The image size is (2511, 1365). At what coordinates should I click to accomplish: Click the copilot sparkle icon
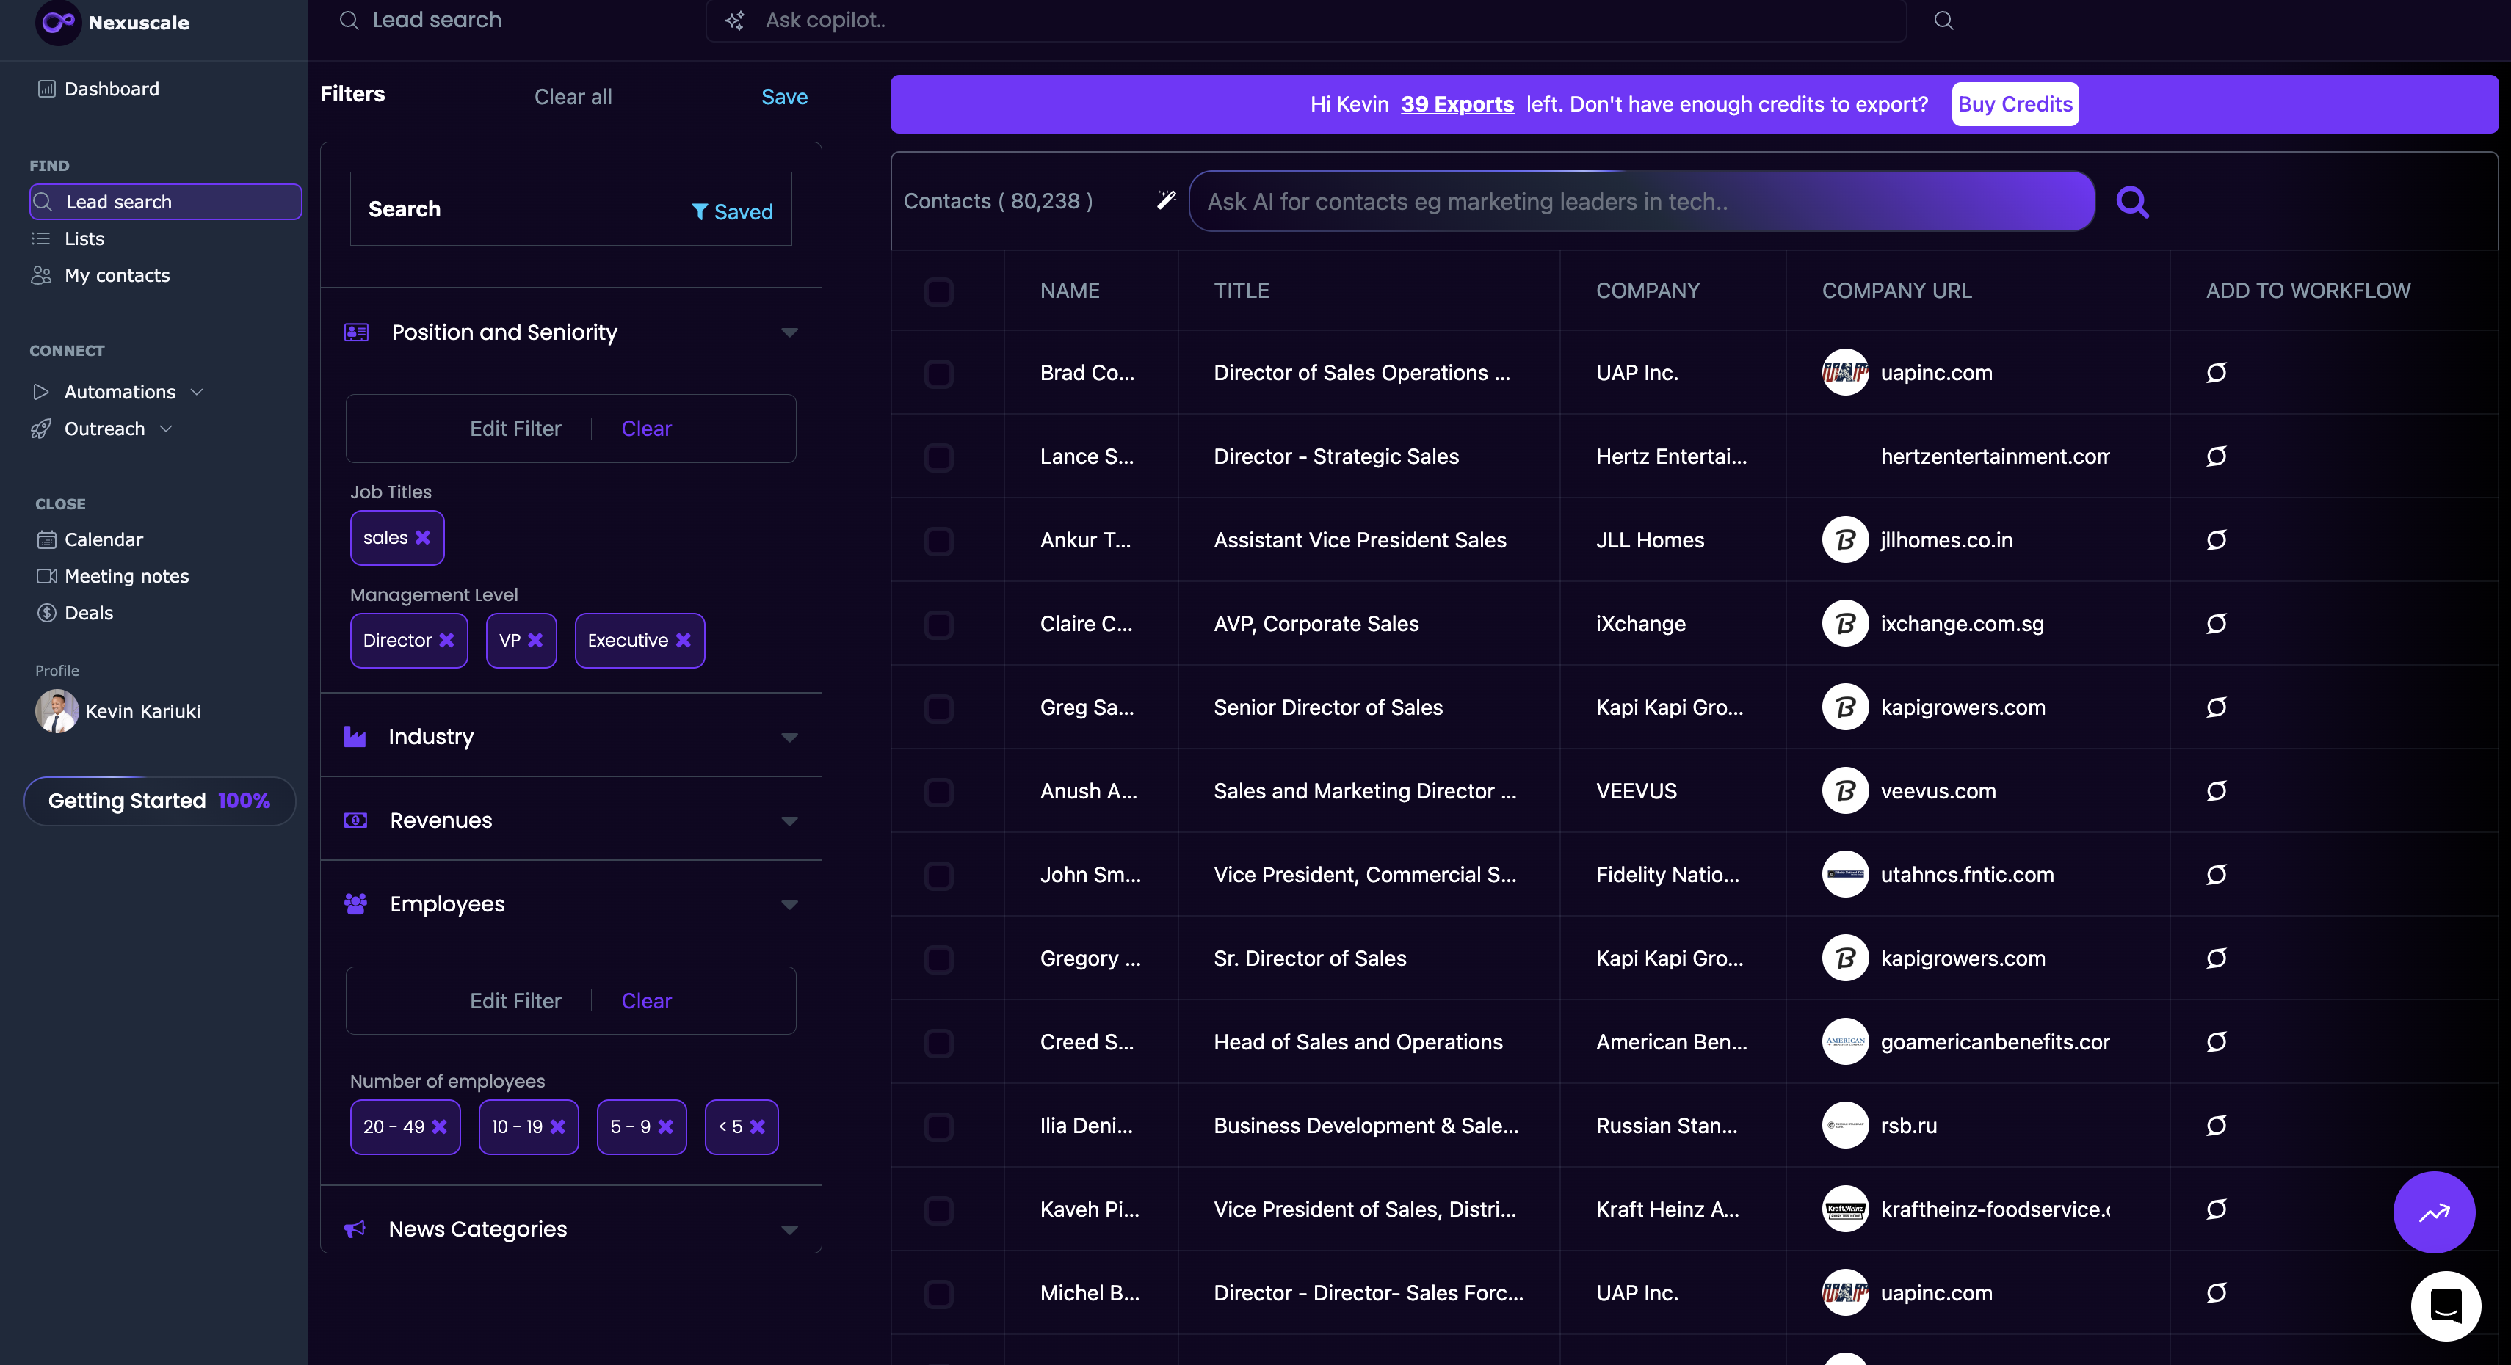coord(735,21)
